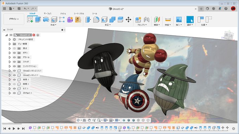Open the 修正 panel dropdown
Image resolution: width=239 pixels, height=134 pixels.
[108, 25]
